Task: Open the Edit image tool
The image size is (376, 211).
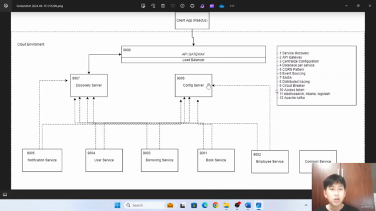Action: pos(143,6)
